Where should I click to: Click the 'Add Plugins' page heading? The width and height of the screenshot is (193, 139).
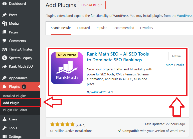61,5
